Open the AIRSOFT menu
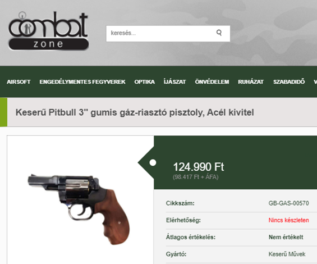The image size is (317, 264). [19, 82]
